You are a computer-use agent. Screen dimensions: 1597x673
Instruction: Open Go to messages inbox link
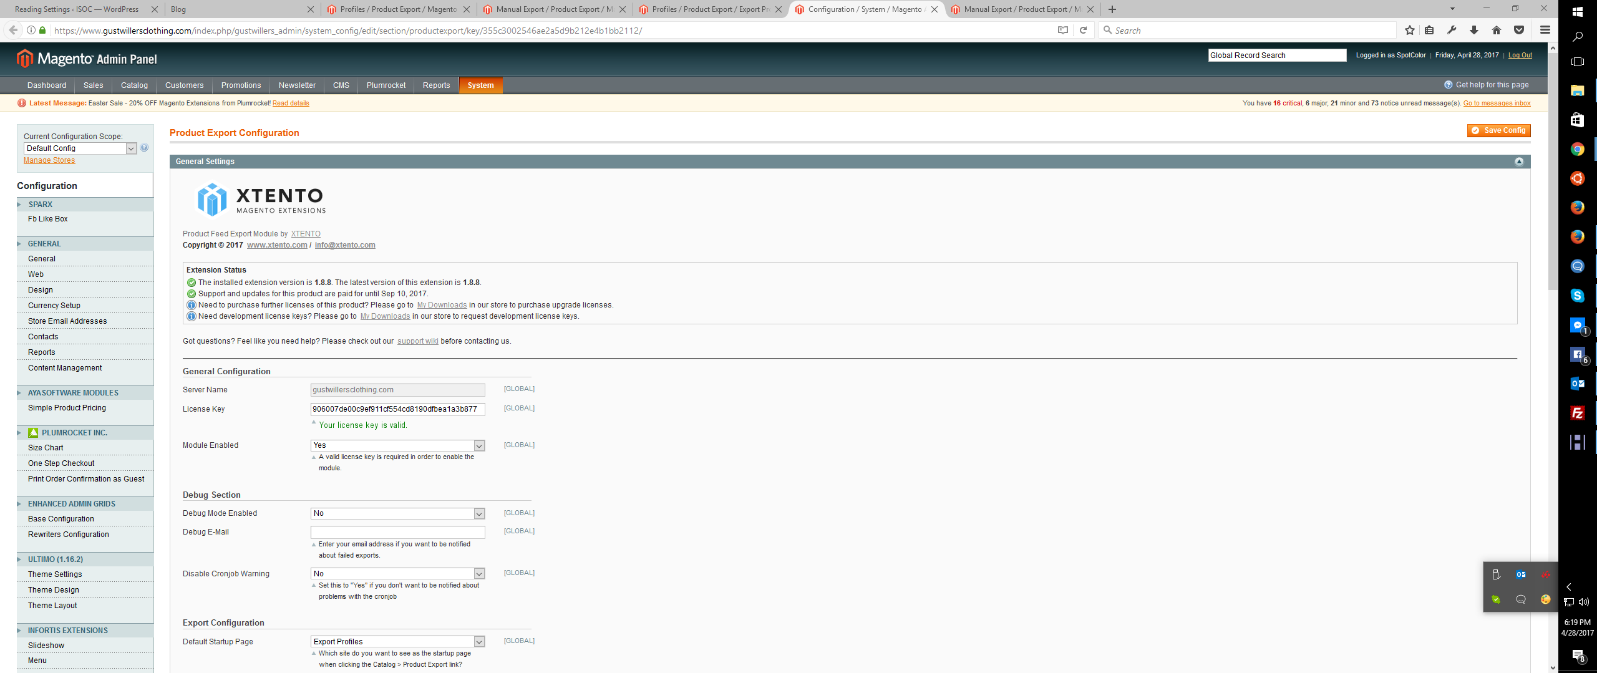tap(1497, 104)
